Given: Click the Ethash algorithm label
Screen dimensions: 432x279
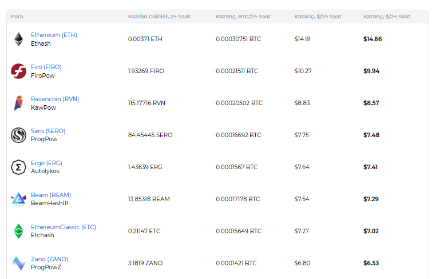Looking at the screenshot, I should coord(41,43).
